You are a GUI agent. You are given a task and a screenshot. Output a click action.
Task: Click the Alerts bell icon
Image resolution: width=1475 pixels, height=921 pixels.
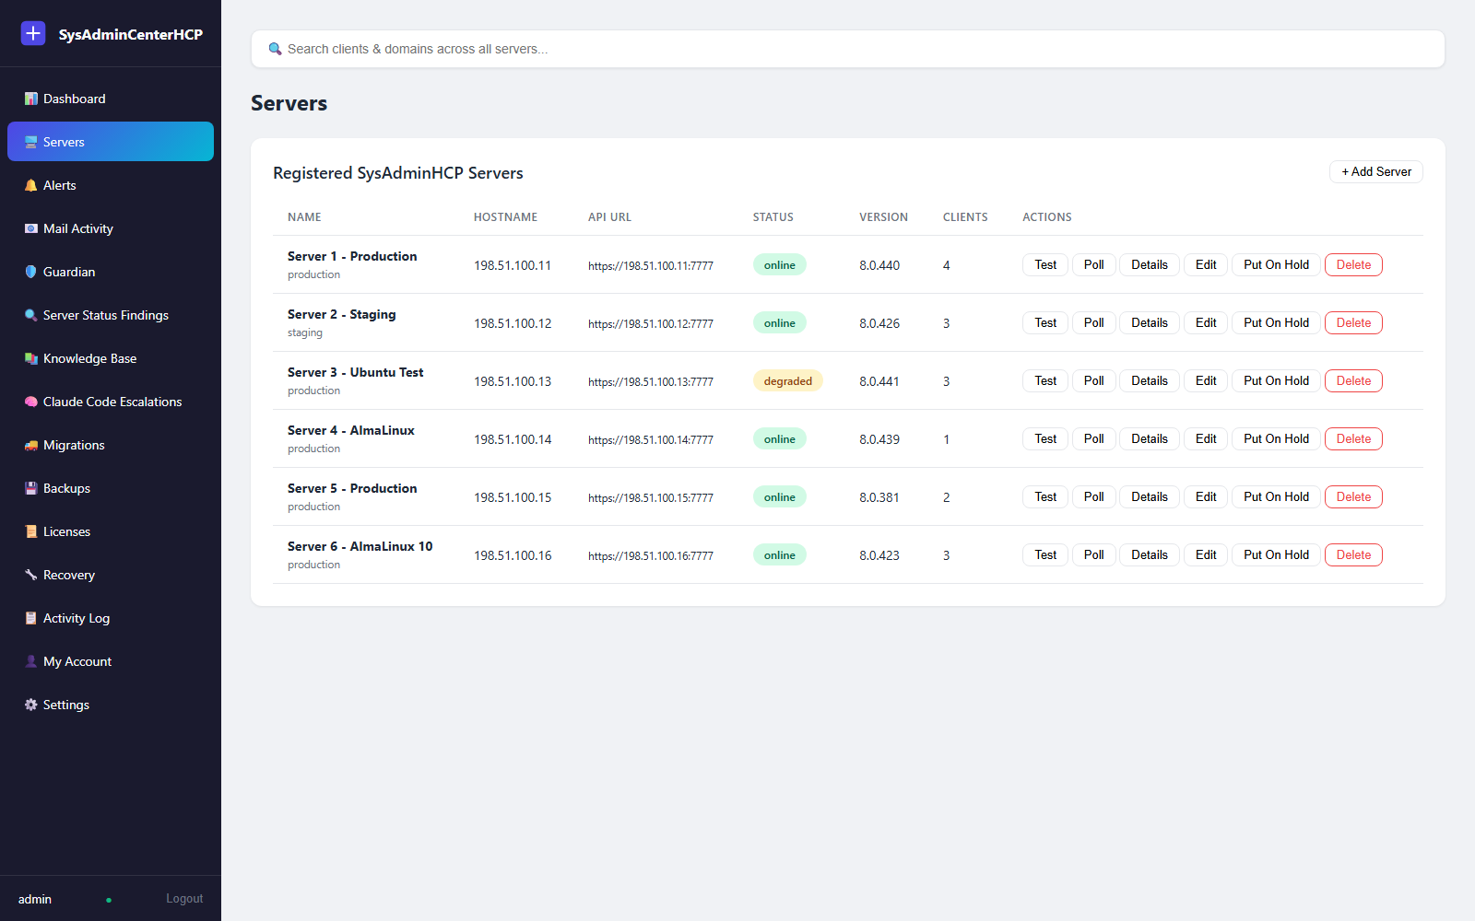[31, 185]
